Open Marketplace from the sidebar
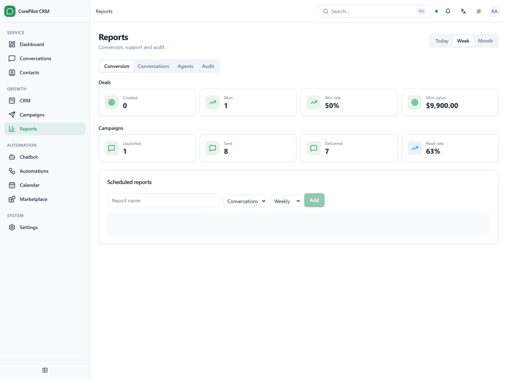The height and width of the screenshot is (380, 507). pos(45,199)
